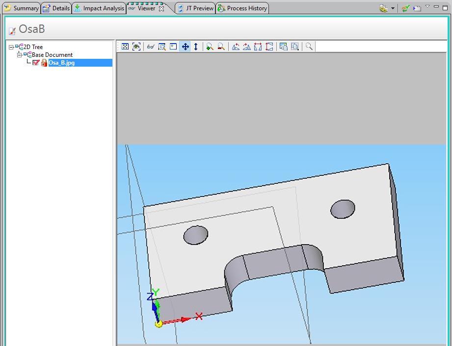Click the greyed magnifier icon at toolbar end

pos(309,47)
